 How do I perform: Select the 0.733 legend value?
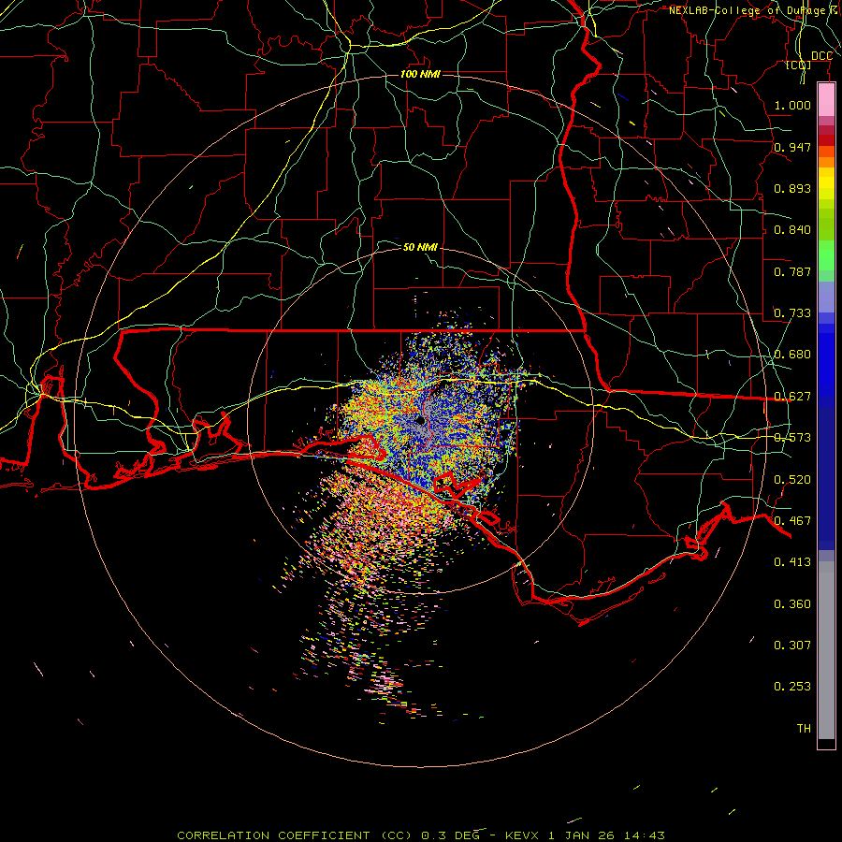[x=792, y=313]
